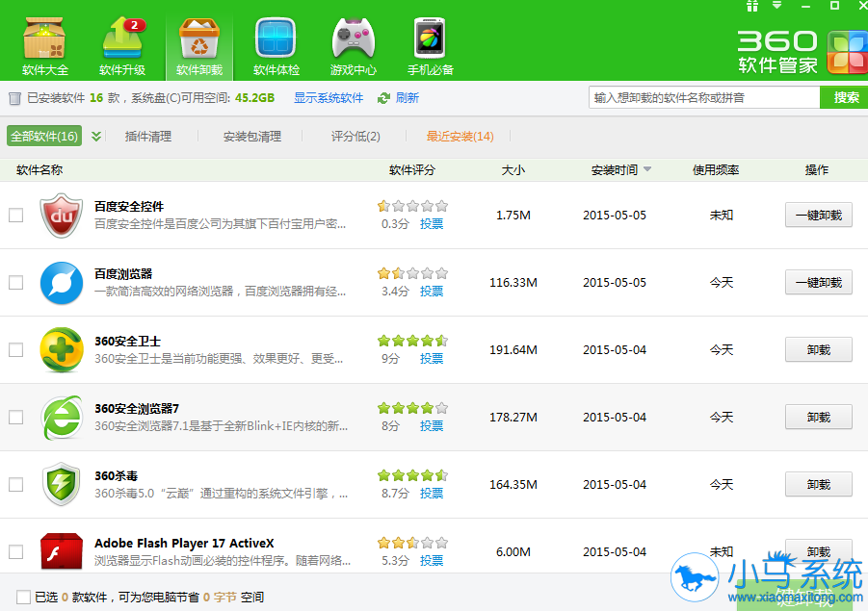Click the 360杀毒 shield icon
This screenshot has height=611, width=868.
tap(62, 484)
